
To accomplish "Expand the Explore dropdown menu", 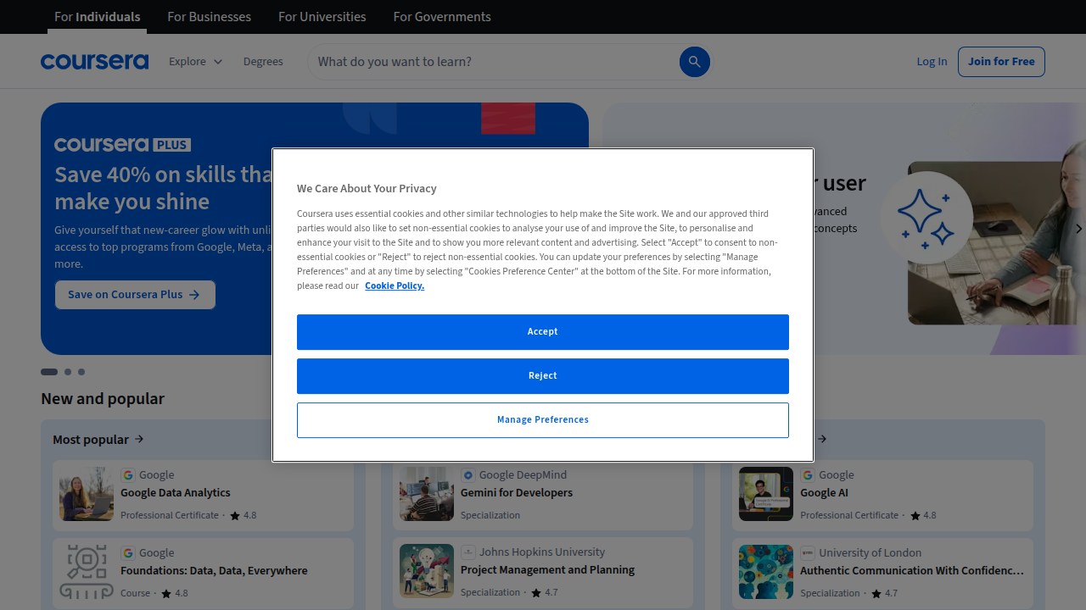I will pos(195,61).
